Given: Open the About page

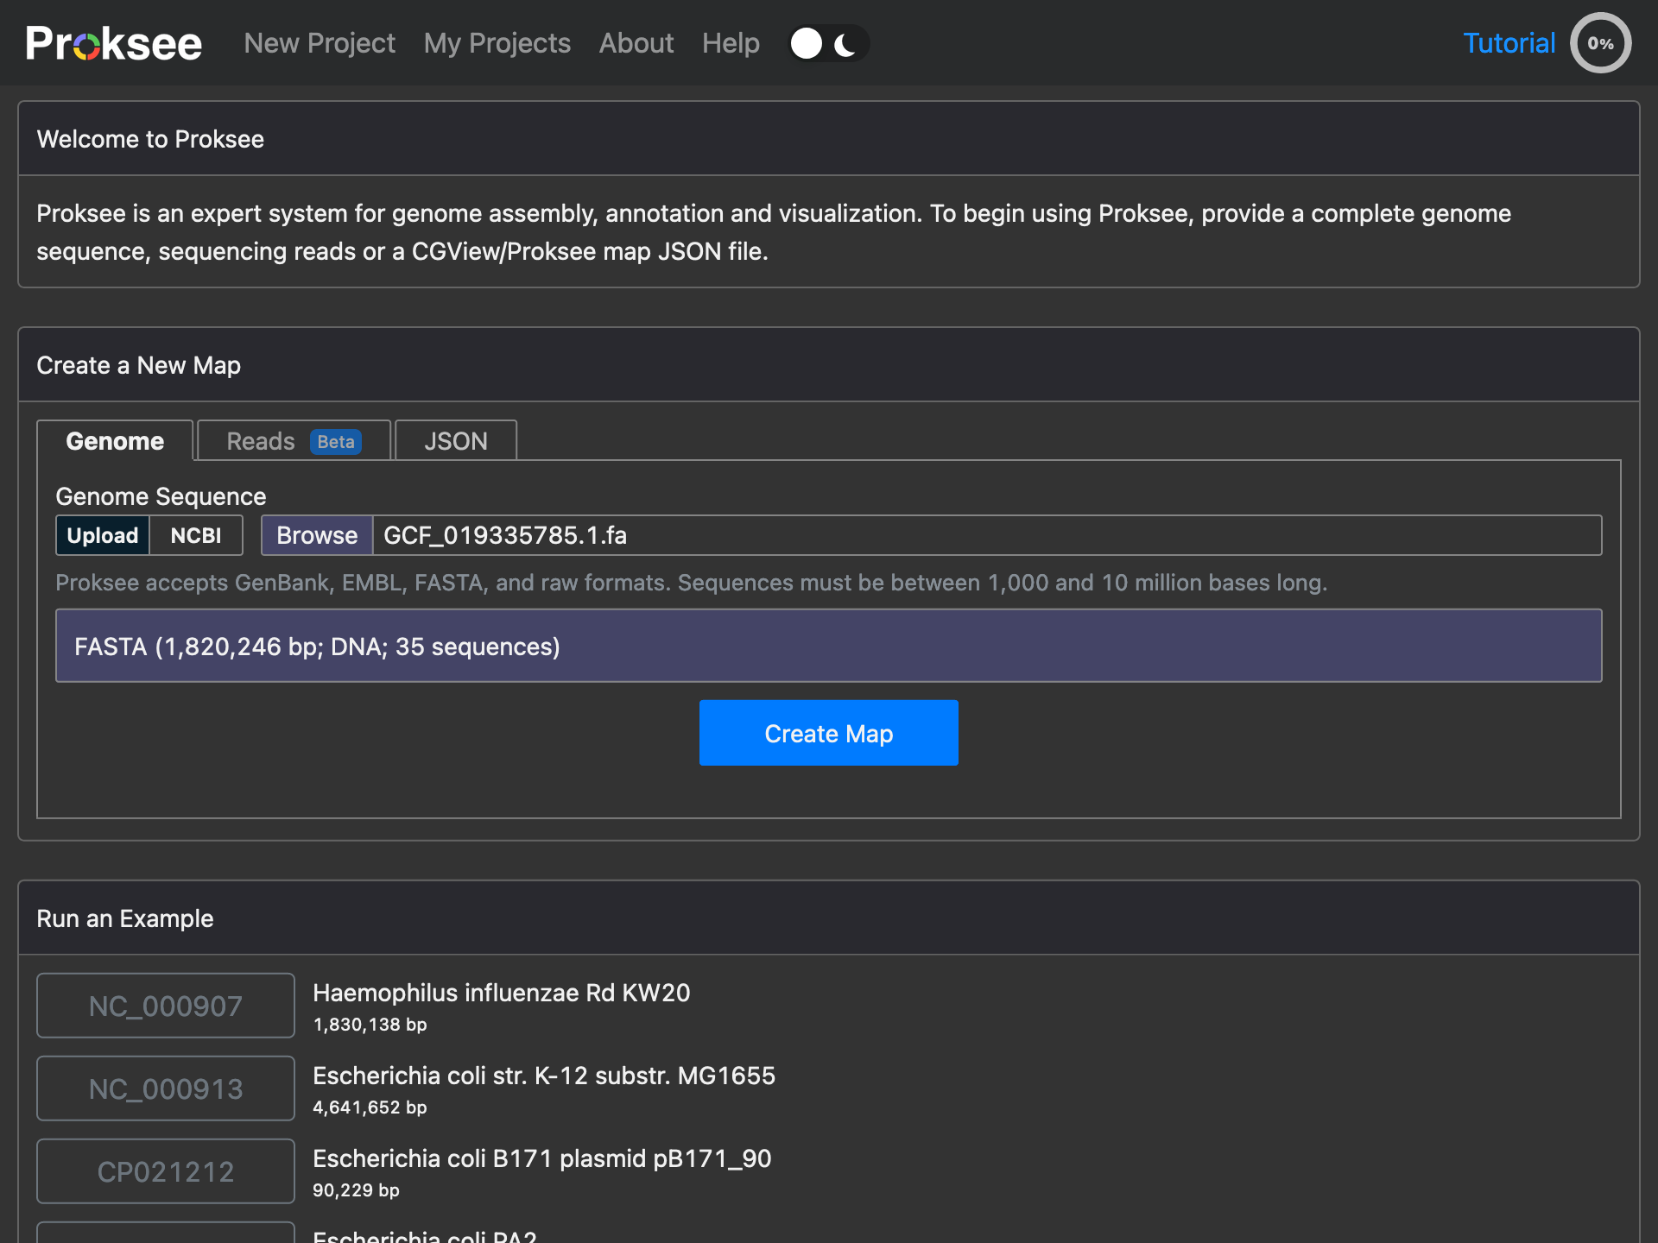Looking at the screenshot, I should click(x=636, y=43).
